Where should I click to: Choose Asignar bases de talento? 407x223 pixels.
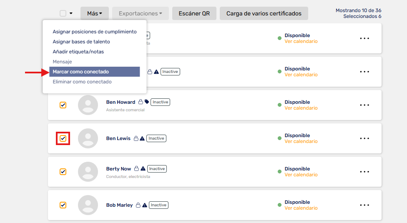[x=81, y=42]
